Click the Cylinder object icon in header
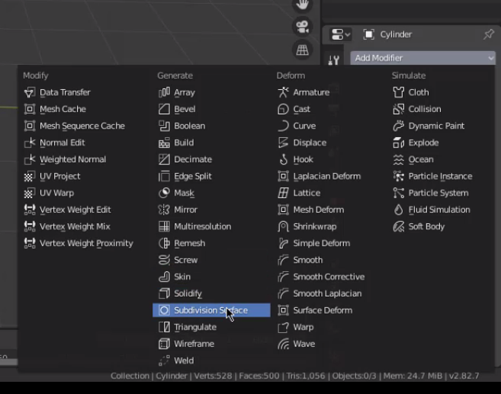 369,34
